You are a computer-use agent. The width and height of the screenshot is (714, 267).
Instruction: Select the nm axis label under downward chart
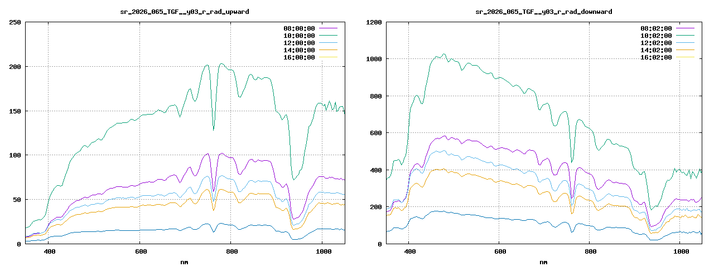click(544, 261)
